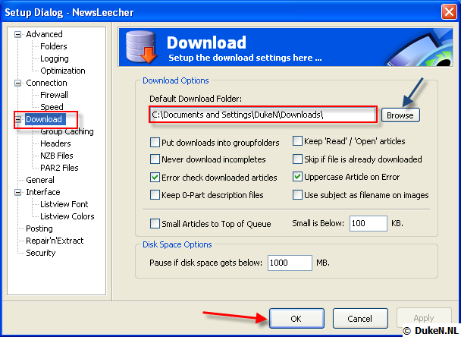Image resolution: width=461 pixels, height=337 pixels.
Task: Collapse the Interface tree node
Action: click(x=18, y=192)
